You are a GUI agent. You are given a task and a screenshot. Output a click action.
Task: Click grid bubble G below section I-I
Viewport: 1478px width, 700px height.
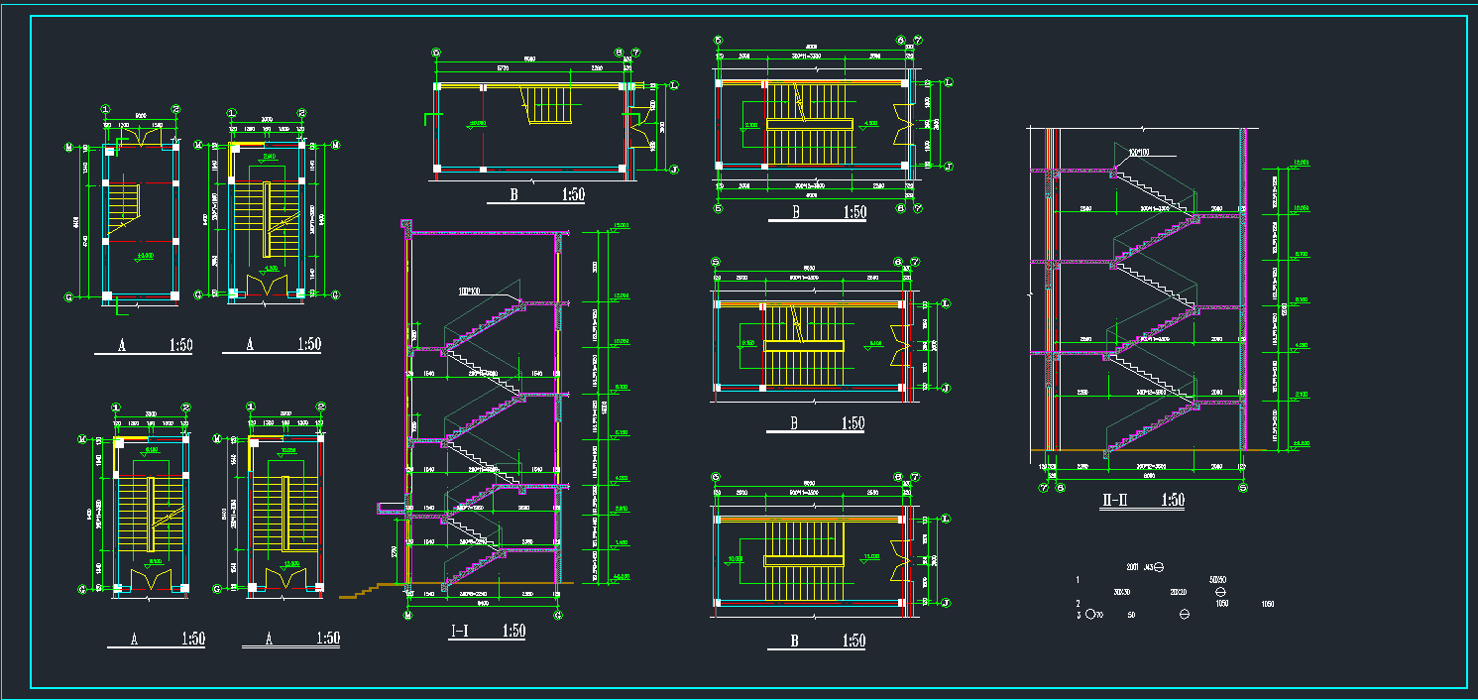(x=558, y=616)
